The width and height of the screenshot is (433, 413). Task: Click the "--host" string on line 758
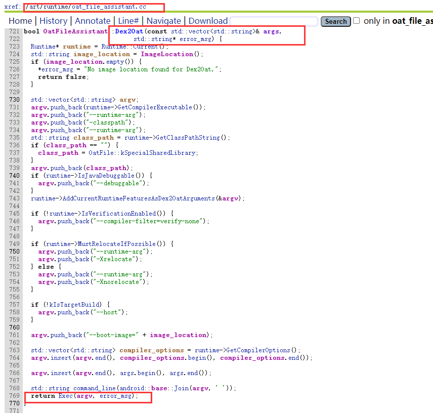point(107,312)
